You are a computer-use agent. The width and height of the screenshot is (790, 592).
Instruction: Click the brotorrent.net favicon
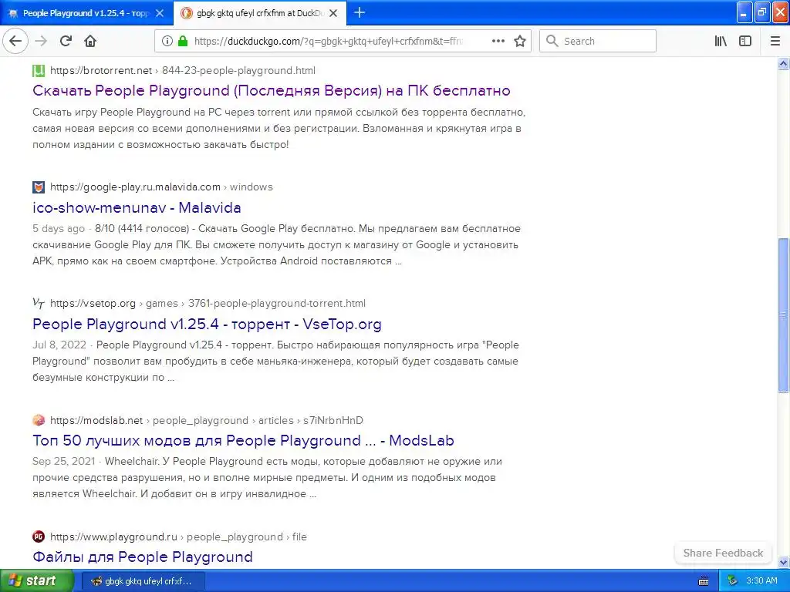click(39, 70)
